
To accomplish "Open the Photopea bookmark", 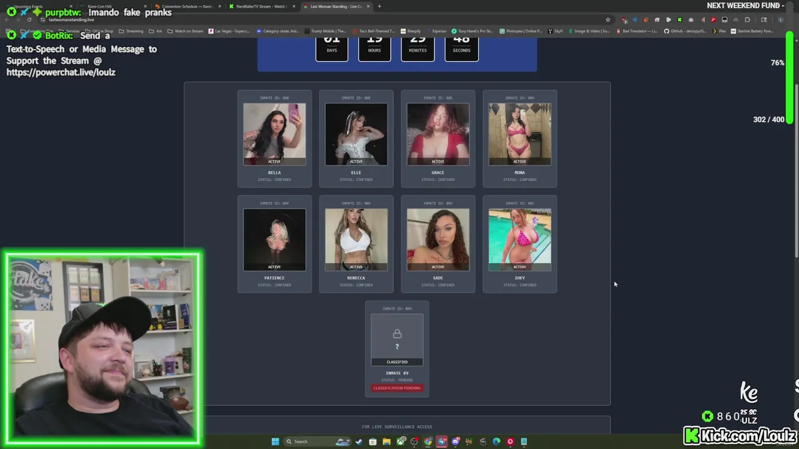I will (x=521, y=31).
